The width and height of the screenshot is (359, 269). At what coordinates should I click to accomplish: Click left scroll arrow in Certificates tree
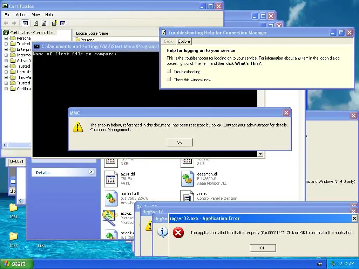coord(5,145)
